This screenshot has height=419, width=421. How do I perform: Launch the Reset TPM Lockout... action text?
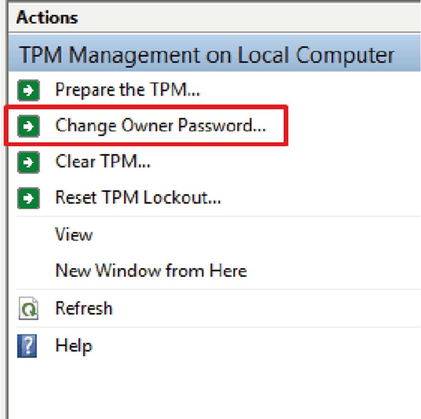click(x=138, y=198)
